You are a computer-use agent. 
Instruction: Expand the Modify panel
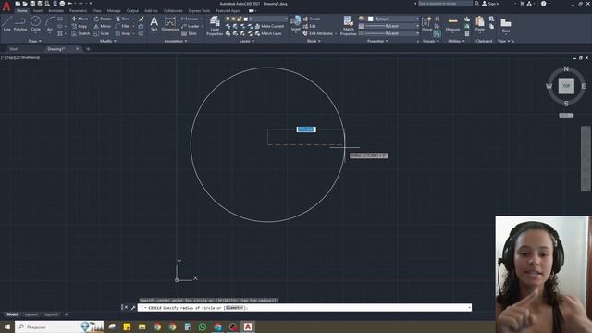tap(107, 41)
